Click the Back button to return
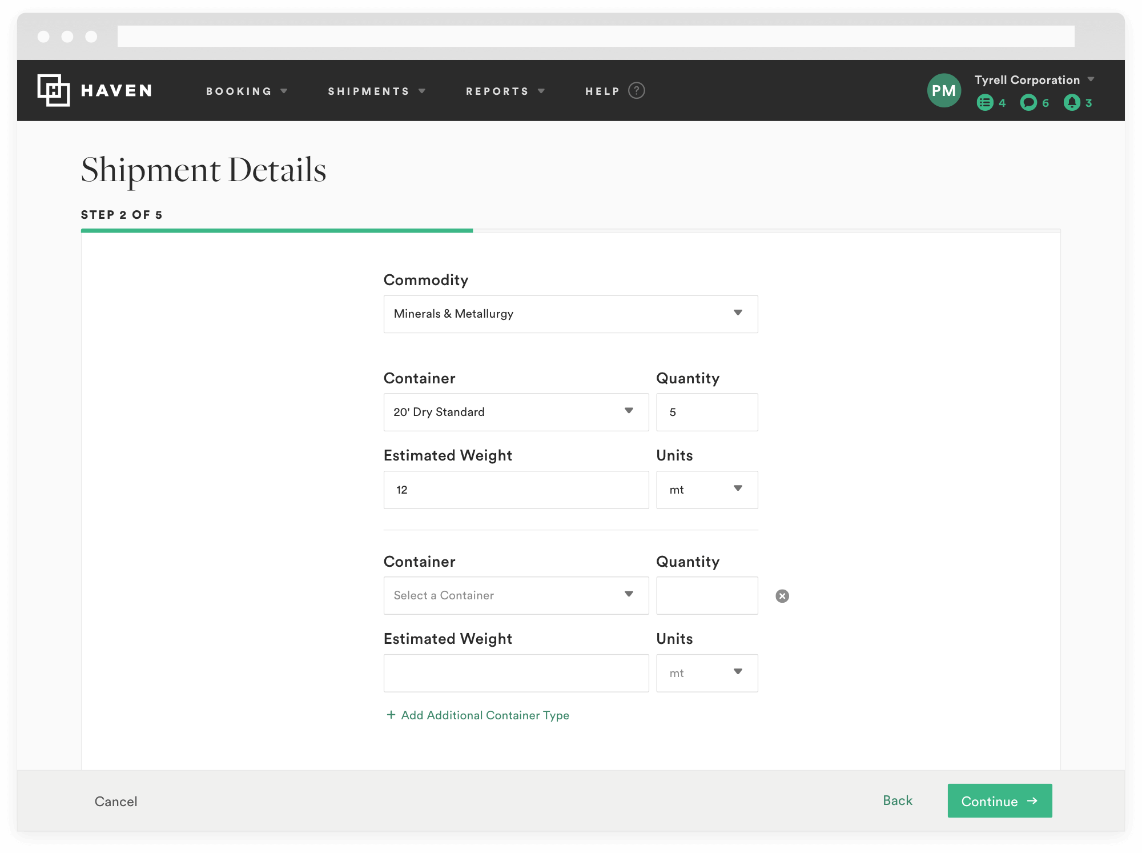This screenshot has height=853, width=1142. (896, 801)
